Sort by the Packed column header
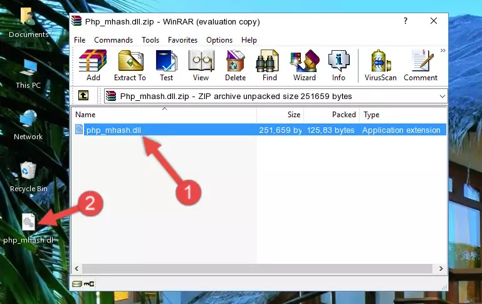The height and width of the screenshot is (304, 482). 332,115
